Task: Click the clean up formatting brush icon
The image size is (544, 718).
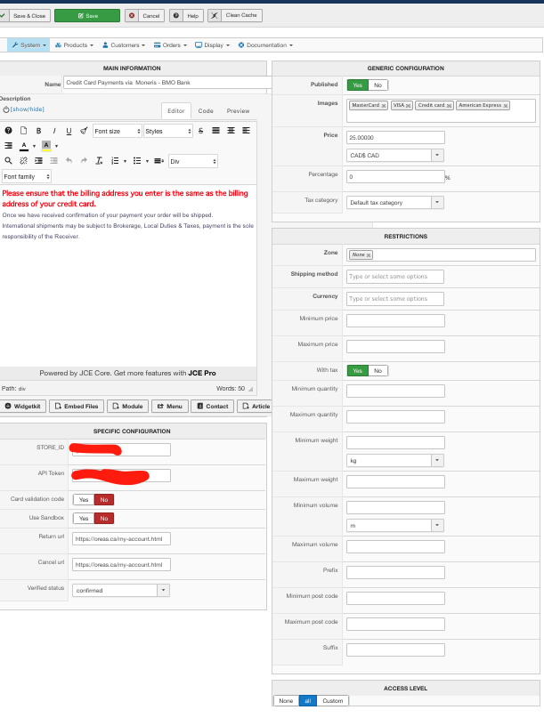Action: coord(84,131)
